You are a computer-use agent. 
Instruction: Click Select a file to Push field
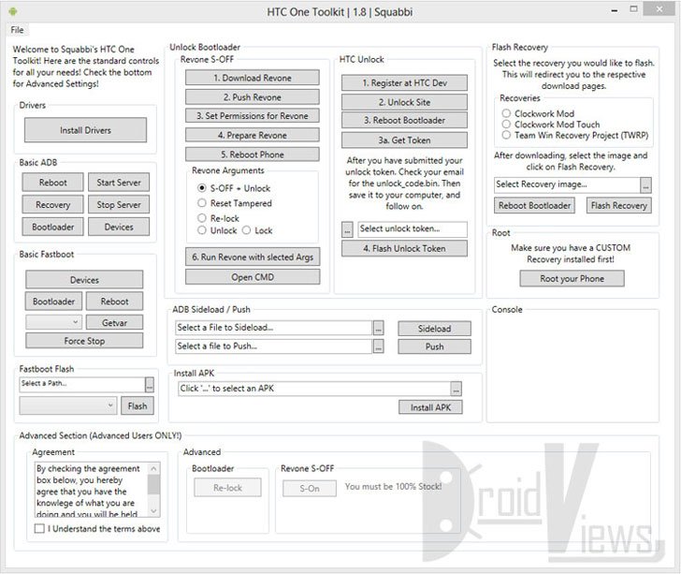click(x=273, y=346)
